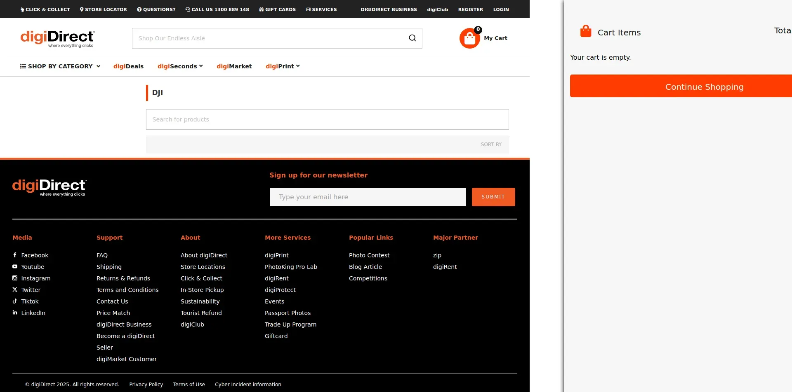The image size is (792, 392).
Task: Open Contact Us footer link
Action: tap(112, 301)
